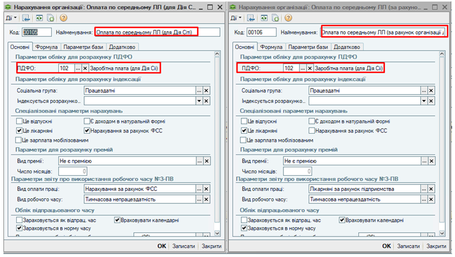Enable 'Нарахування за рахунок ФСС' in right window
The image size is (455, 257).
point(312,131)
